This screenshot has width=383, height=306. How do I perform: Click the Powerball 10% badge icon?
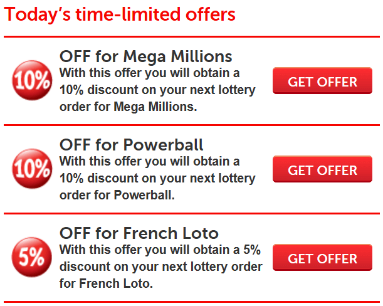pos(32,169)
